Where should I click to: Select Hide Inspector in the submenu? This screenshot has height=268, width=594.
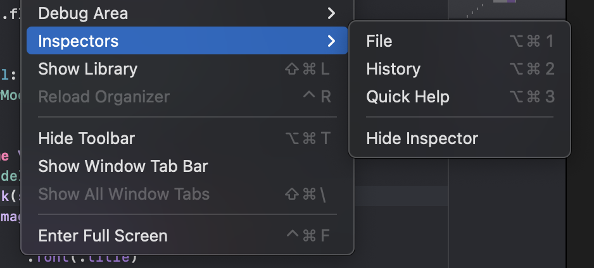[422, 138]
